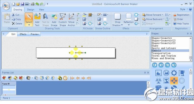Viewport: 194px width, 104px height.
Task: Pin the Shapes panel
Action: click(188, 34)
